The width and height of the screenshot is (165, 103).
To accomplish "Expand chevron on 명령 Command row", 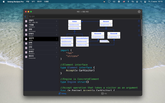I will tap(56, 30).
